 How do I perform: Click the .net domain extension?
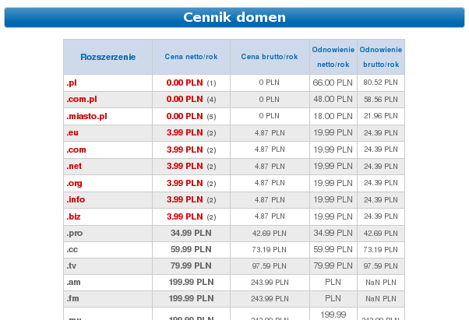click(x=74, y=166)
